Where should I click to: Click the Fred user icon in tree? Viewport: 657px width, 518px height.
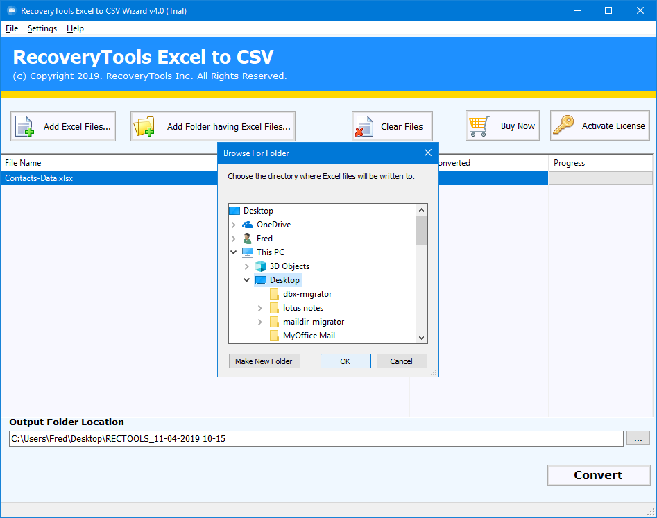(247, 239)
